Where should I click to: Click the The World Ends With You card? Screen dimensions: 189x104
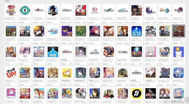[x=39, y=34]
